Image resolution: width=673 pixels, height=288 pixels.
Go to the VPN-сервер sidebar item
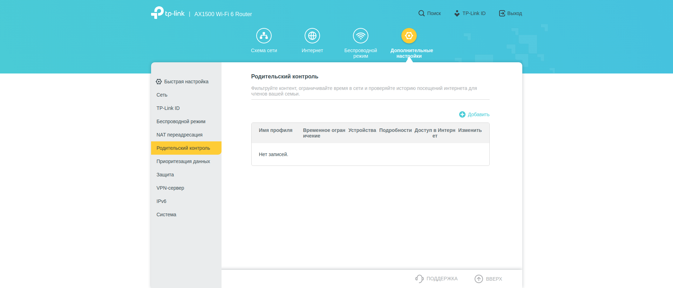click(x=170, y=188)
